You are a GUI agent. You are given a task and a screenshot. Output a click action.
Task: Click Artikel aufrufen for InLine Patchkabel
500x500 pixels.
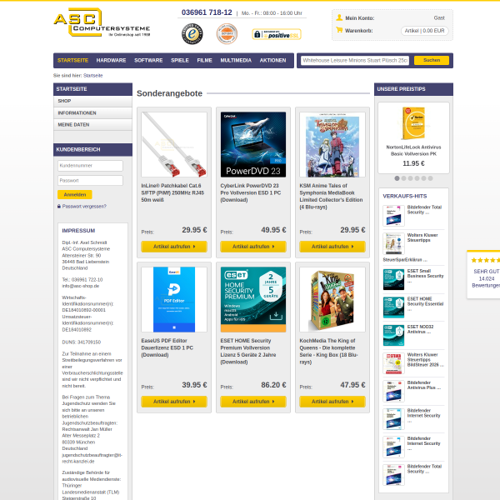[174, 247]
